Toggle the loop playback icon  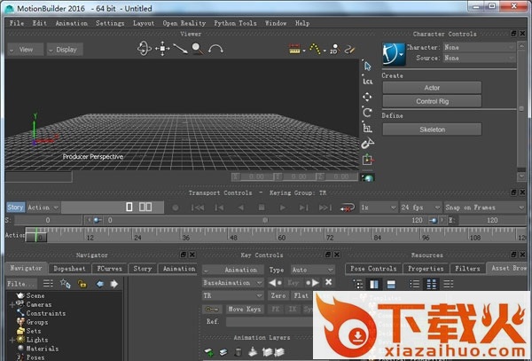pos(347,208)
